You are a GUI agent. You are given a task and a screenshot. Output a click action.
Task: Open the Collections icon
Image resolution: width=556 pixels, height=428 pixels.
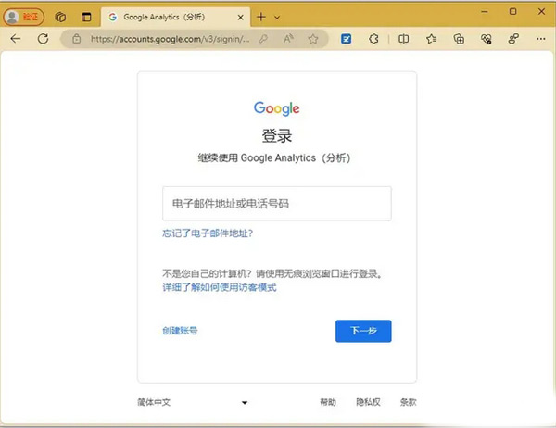point(459,39)
